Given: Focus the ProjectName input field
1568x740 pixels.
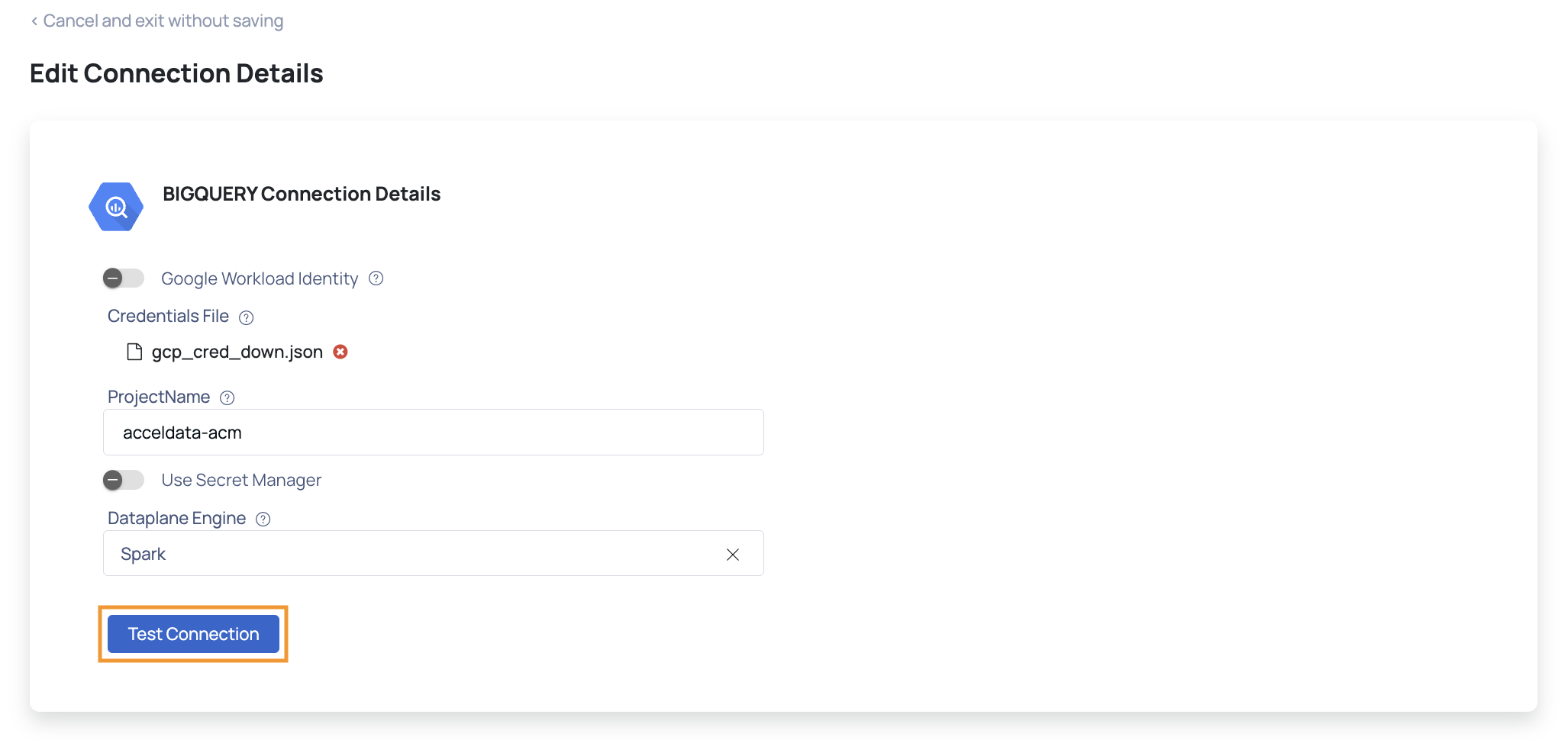Looking at the screenshot, I should 434,433.
